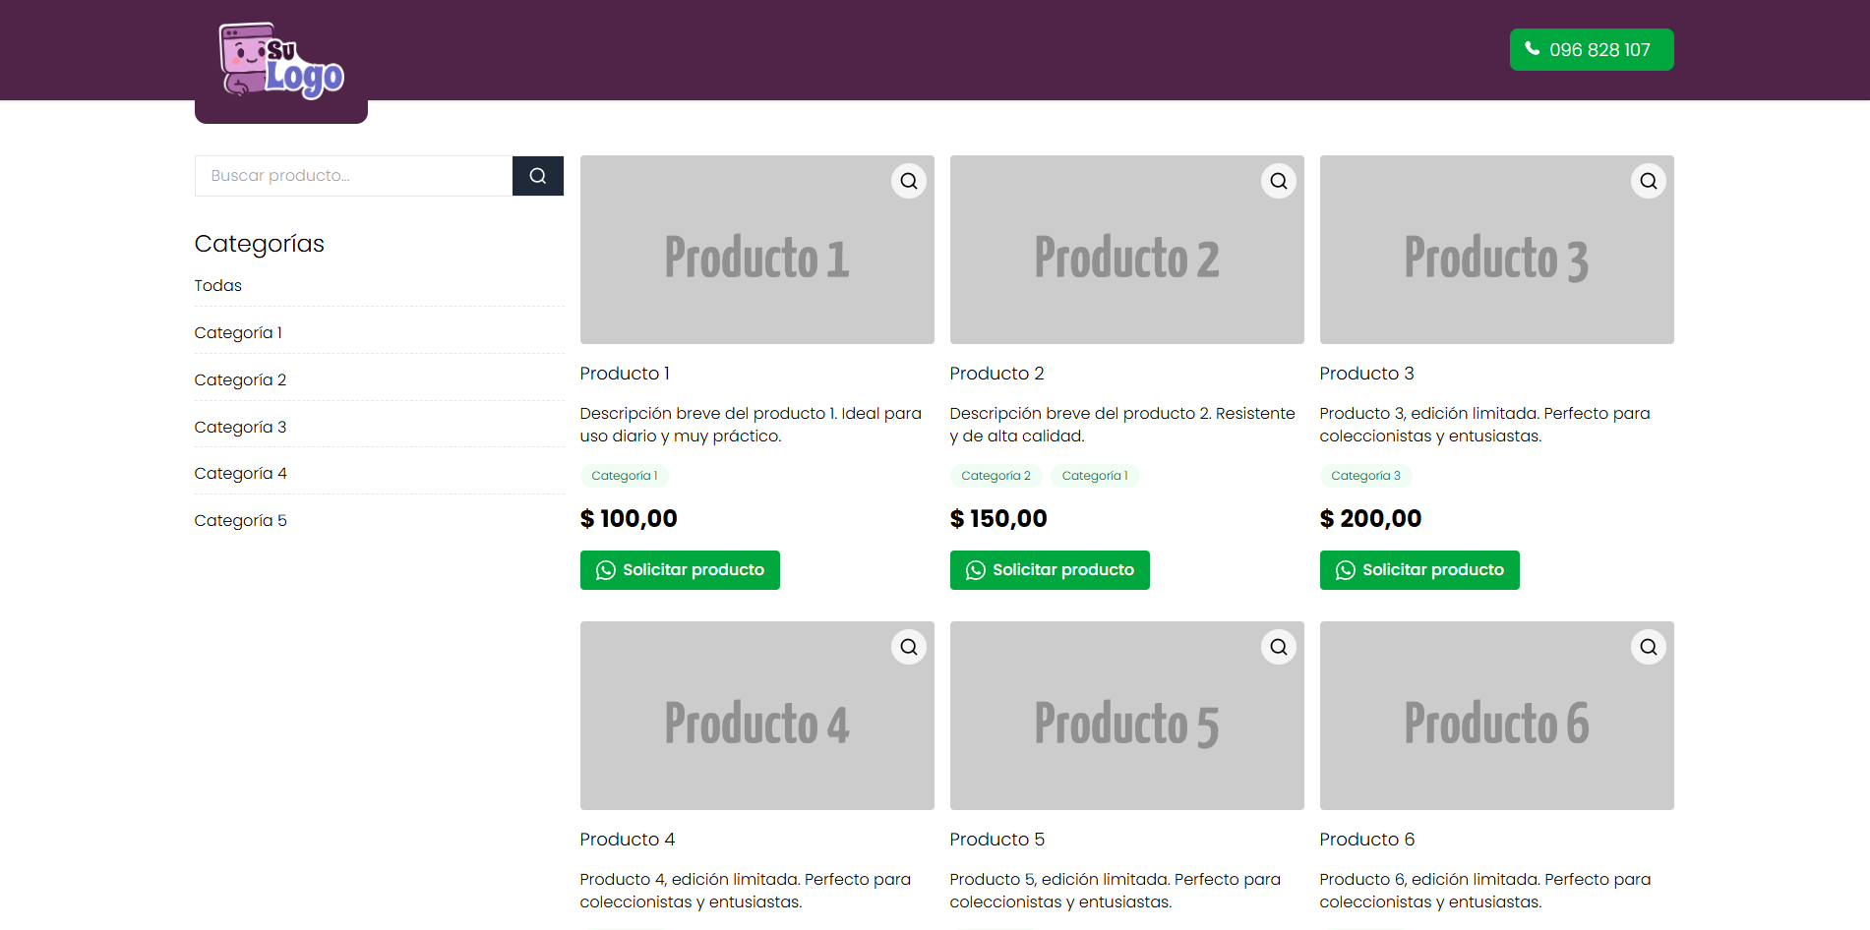1870x930 pixels.
Task: Select the Categoría 2 tag under Producto 2
Action: (x=995, y=475)
